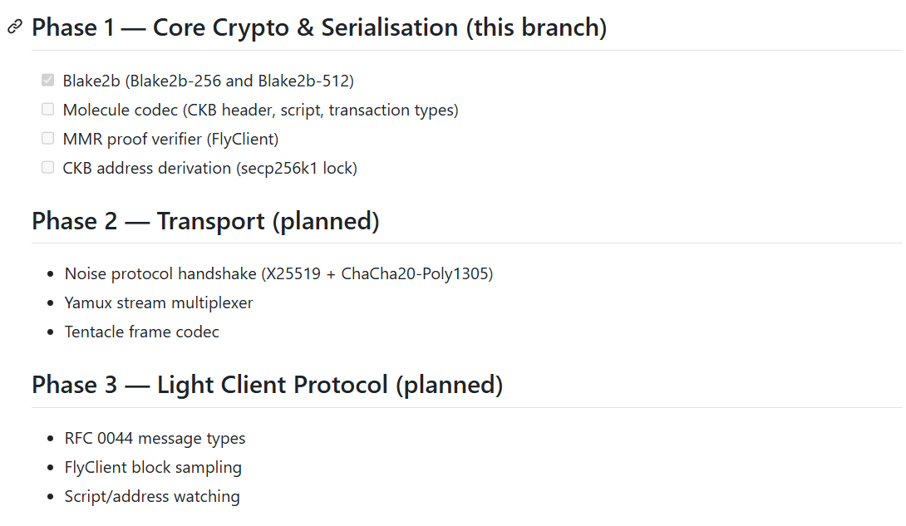Enable the MMR proof verifier checkbox

pos(47,139)
